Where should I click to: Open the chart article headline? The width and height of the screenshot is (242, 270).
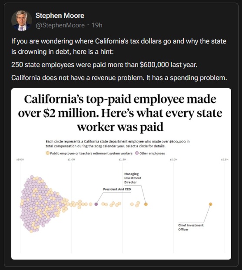pos(120,113)
